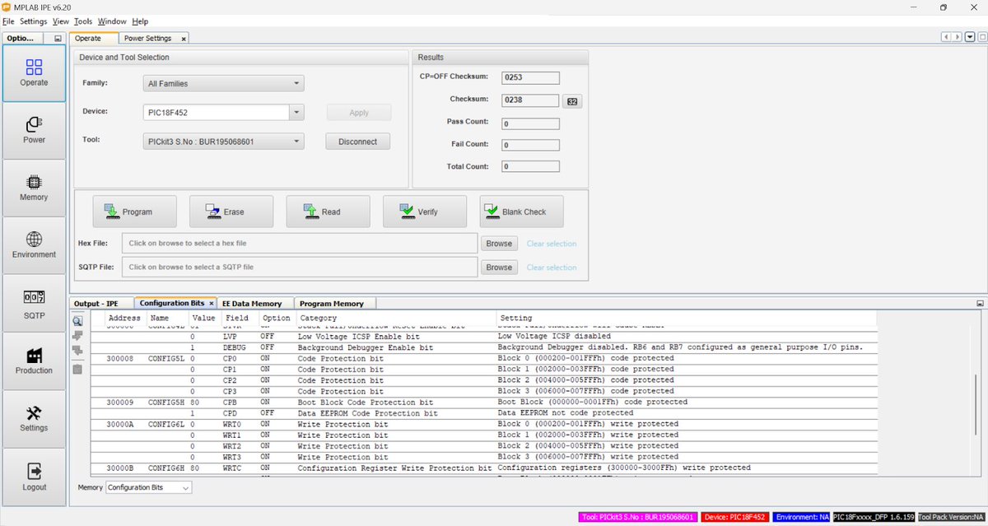Select the Power sidebar icon
This screenshot has height=526, width=988.
click(x=34, y=130)
